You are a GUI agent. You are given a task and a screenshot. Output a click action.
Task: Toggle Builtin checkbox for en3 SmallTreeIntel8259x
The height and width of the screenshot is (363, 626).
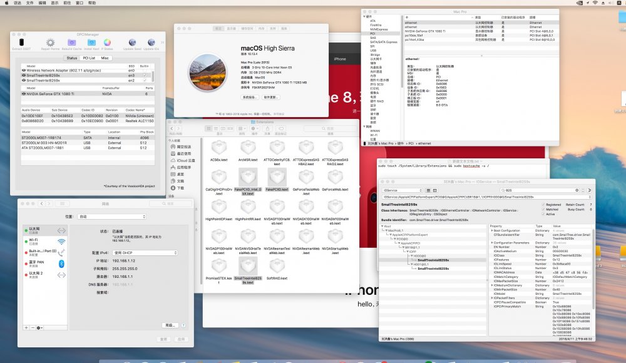pyautogui.click(x=145, y=76)
